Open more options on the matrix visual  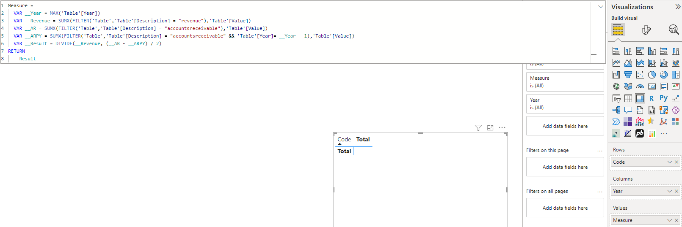tap(502, 127)
